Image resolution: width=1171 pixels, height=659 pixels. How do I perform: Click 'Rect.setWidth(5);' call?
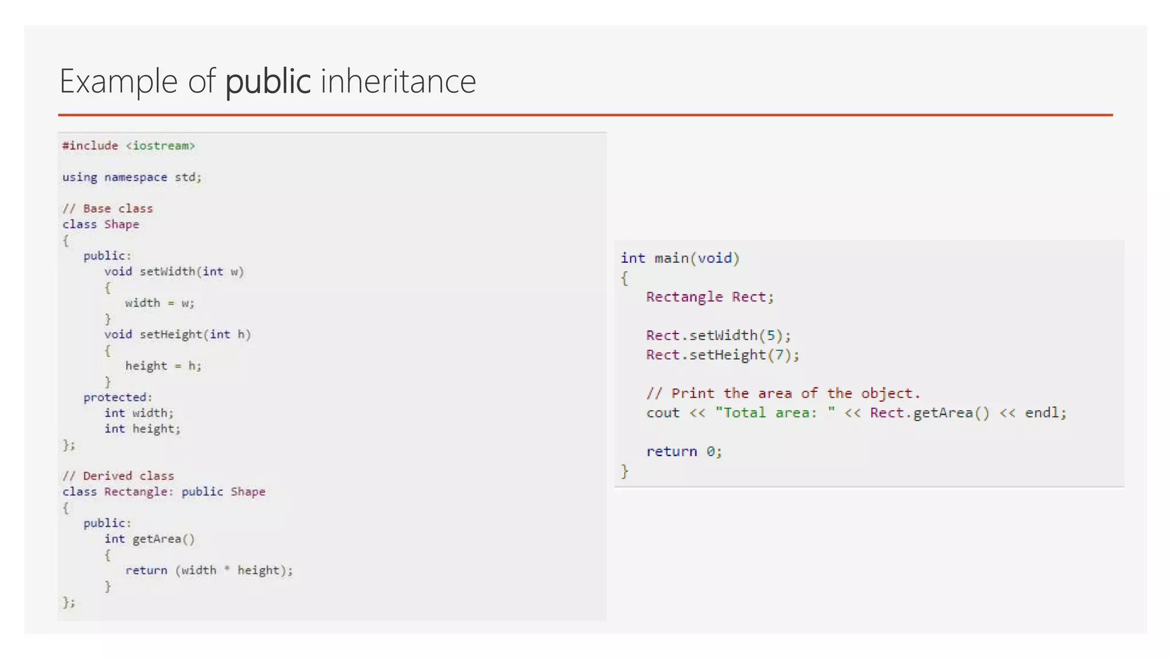coord(718,335)
